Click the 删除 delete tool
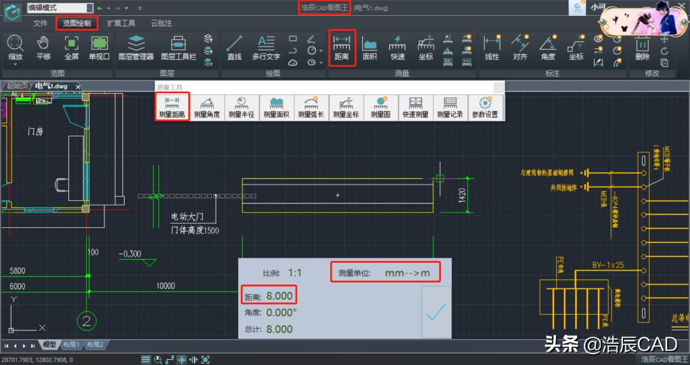The width and height of the screenshot is (690, 365). click(643, 48)
